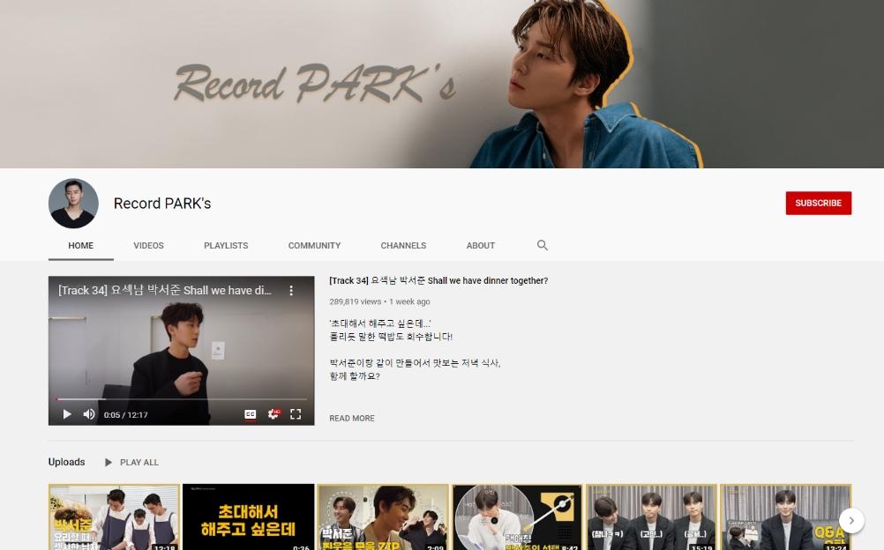884x550 pixels.
Task: Open the Track 34 video title link
Action: point(438,281)
